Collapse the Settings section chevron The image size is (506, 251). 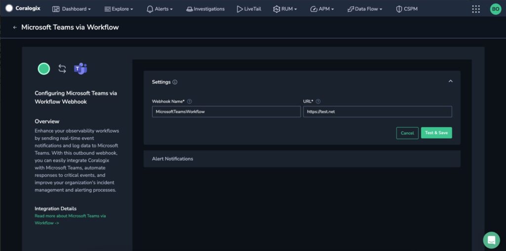click(451, 81)
